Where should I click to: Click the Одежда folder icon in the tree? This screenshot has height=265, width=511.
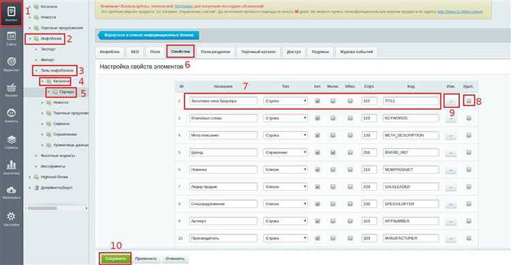[55, 92]
